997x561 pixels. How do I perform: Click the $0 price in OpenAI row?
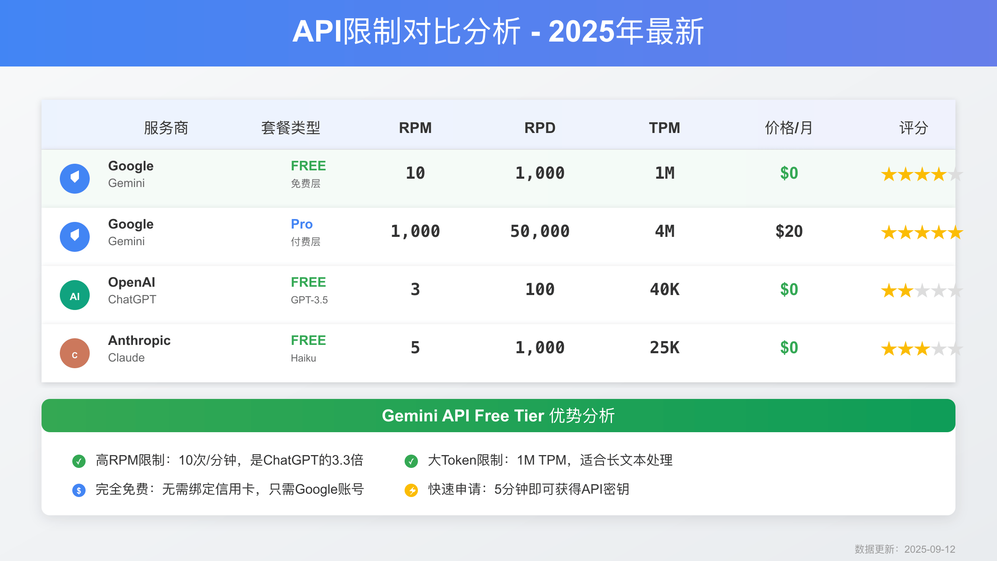[789, 289]
